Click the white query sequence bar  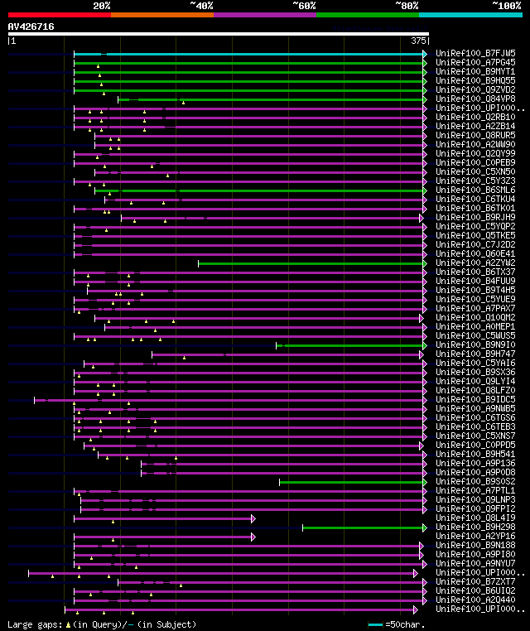pos(219,34)
